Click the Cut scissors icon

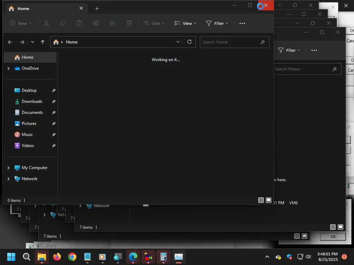click(46, 23)
